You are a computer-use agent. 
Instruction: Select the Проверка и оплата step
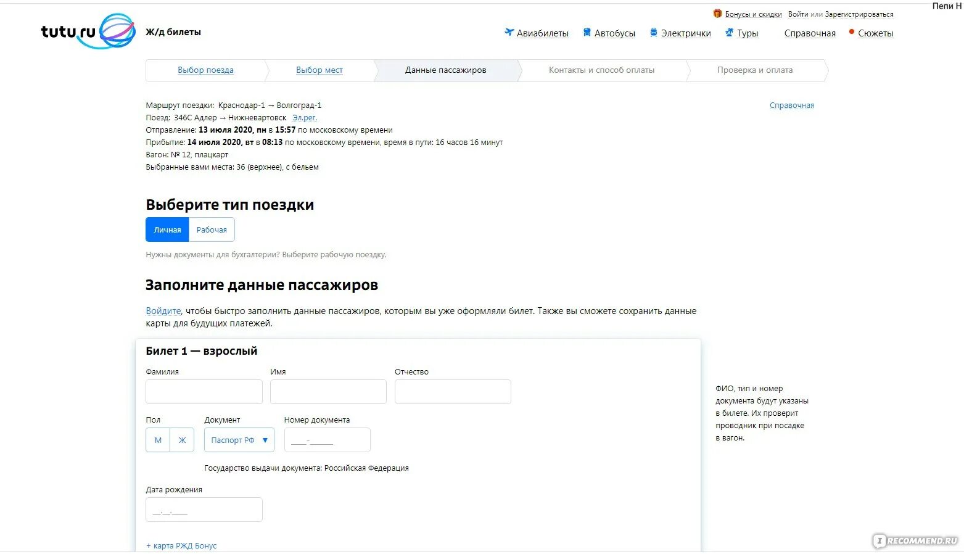click(x=755, y=70)
